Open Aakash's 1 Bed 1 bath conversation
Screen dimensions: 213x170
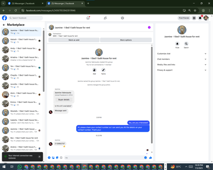(x=21, y=41)
